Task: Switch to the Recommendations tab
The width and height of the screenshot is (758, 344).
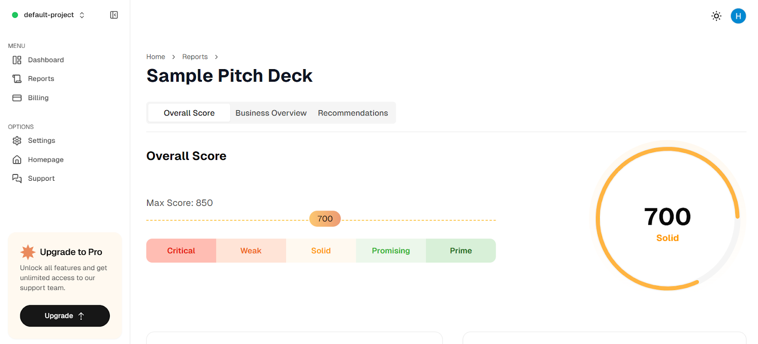Action: (353, 113)
